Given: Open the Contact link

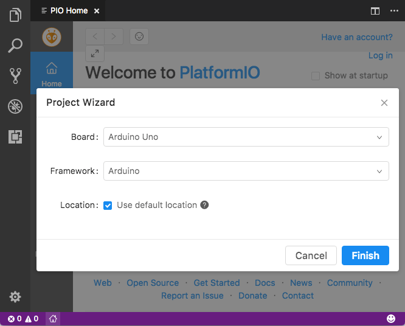Looking at the screenshot, I should [x=298, y=296].
